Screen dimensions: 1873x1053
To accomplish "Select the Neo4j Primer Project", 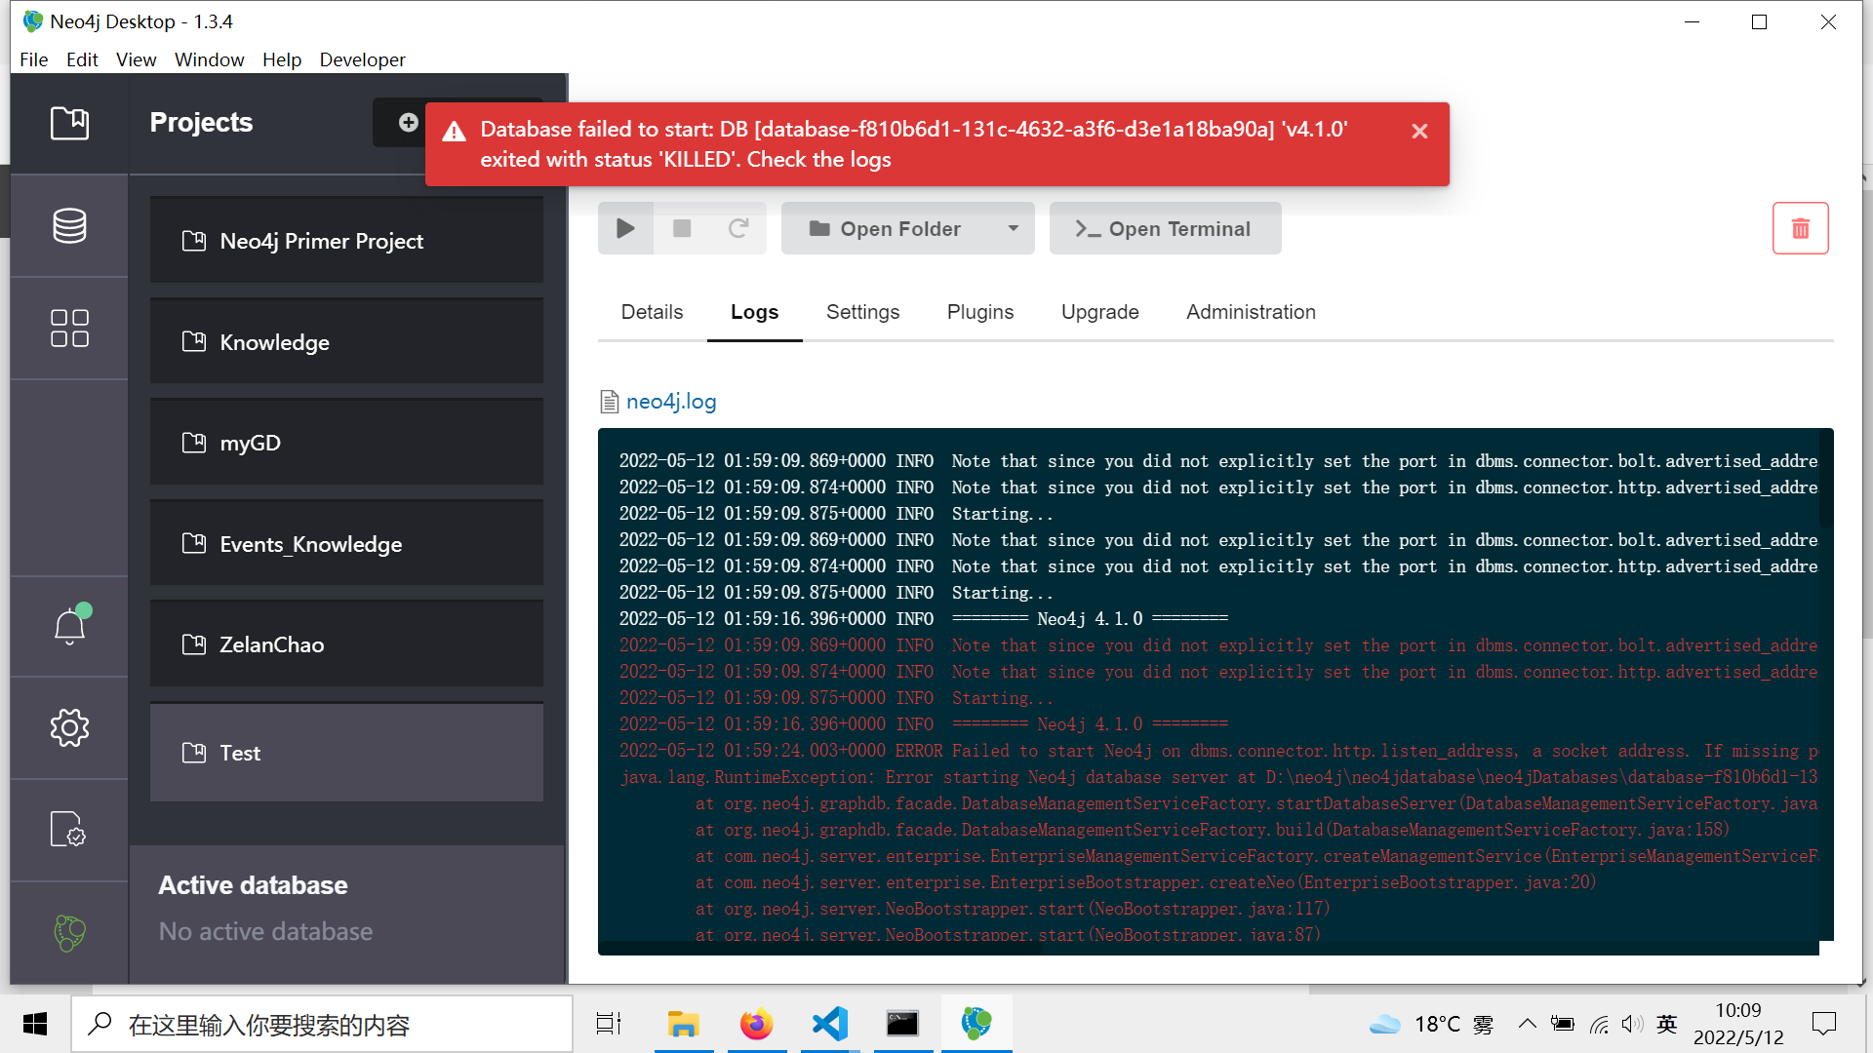I will (x=346, y=241).
